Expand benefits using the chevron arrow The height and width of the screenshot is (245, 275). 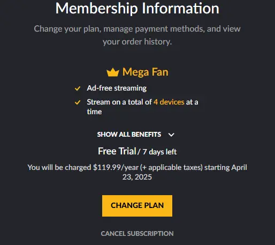tap(171, 135)
